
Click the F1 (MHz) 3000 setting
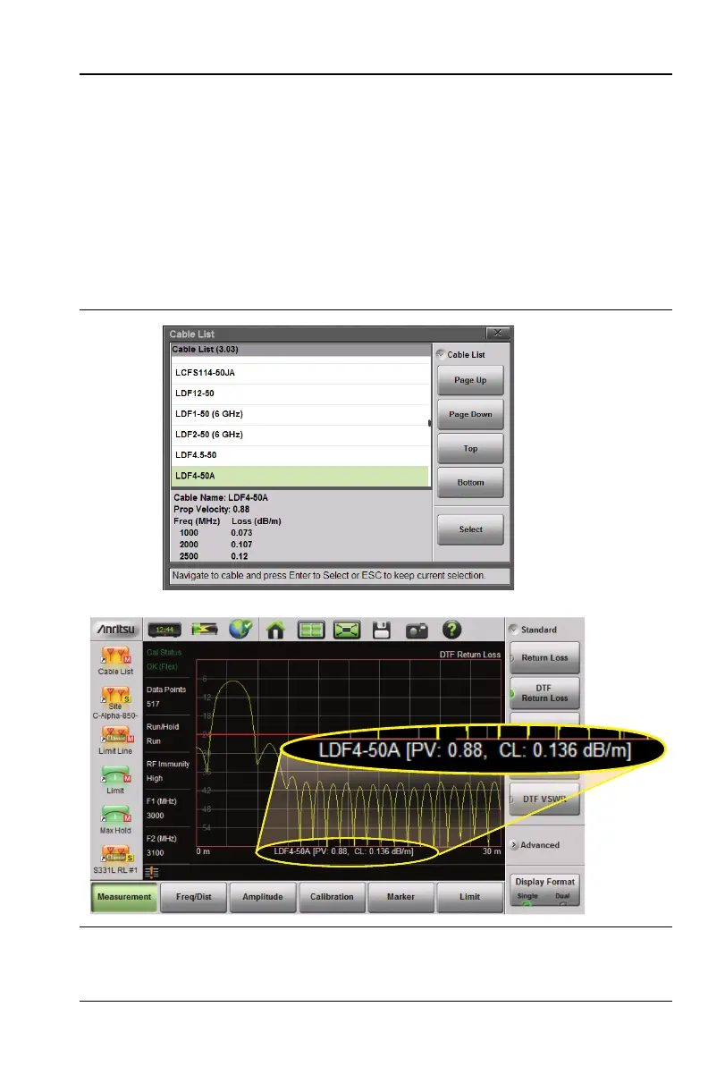[162, 809]
